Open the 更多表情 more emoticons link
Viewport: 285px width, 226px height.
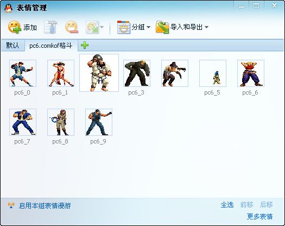pos(259,217)
